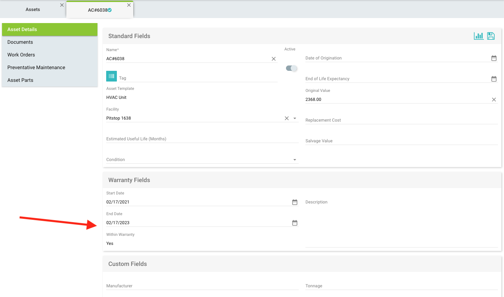504x297 pixels.
Task: Expand the Facility dropdown arrow
Action: click(x=295, y=118)
